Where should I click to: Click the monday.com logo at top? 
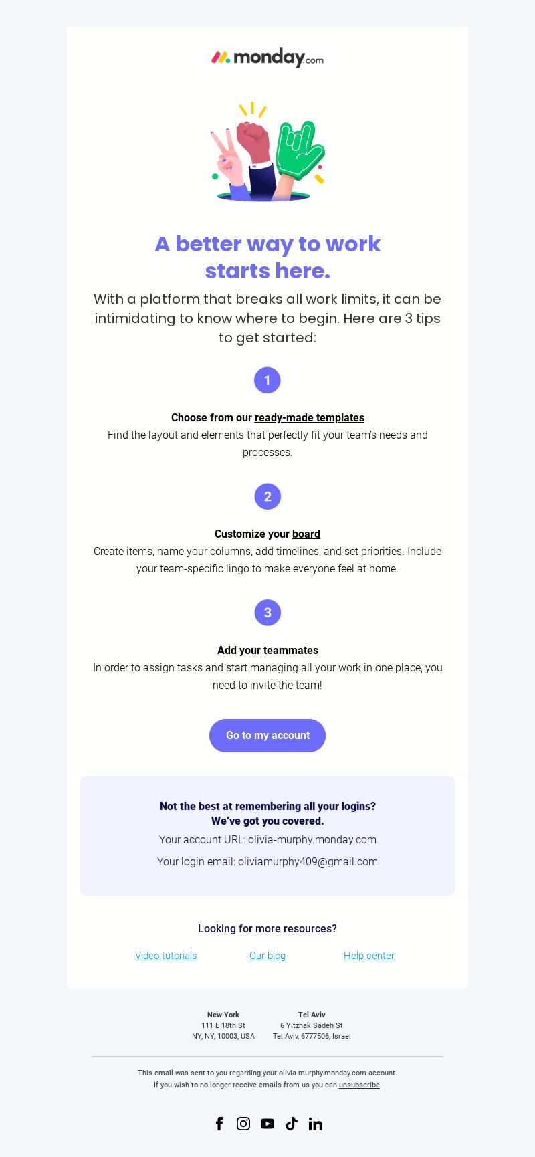click(x=267, y=58)
